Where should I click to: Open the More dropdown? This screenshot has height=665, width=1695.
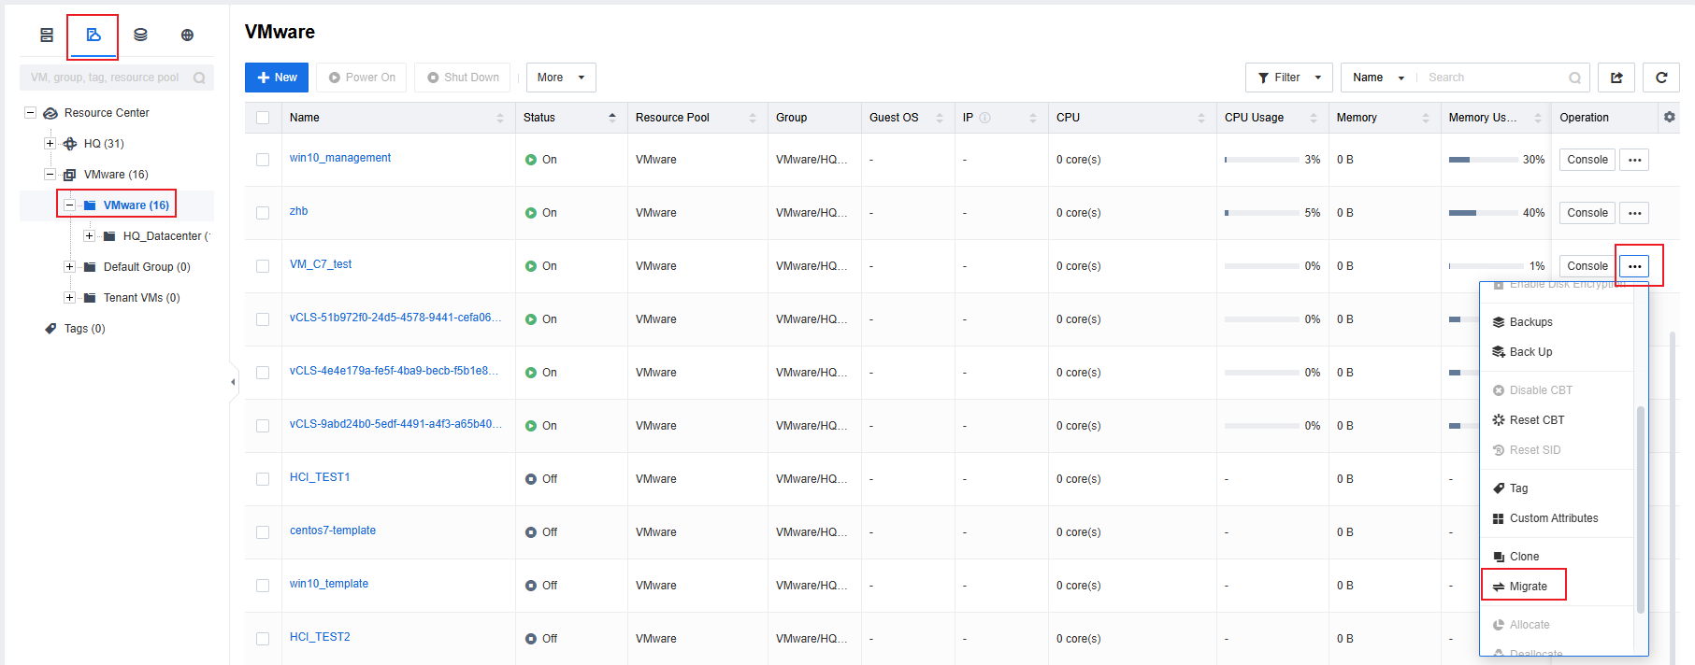(x=561, y=78)
